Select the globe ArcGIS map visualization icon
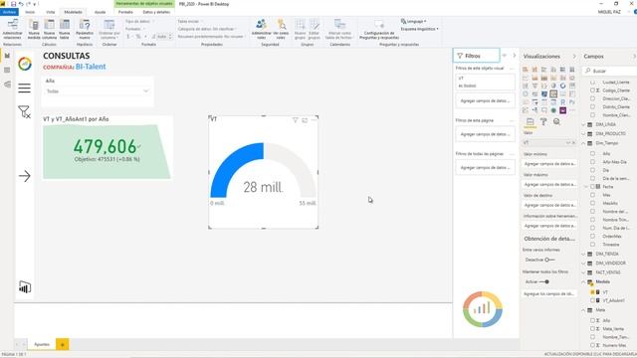Viewport: 637px width, 358px height. pyautogui.click(x=553, y=110)
